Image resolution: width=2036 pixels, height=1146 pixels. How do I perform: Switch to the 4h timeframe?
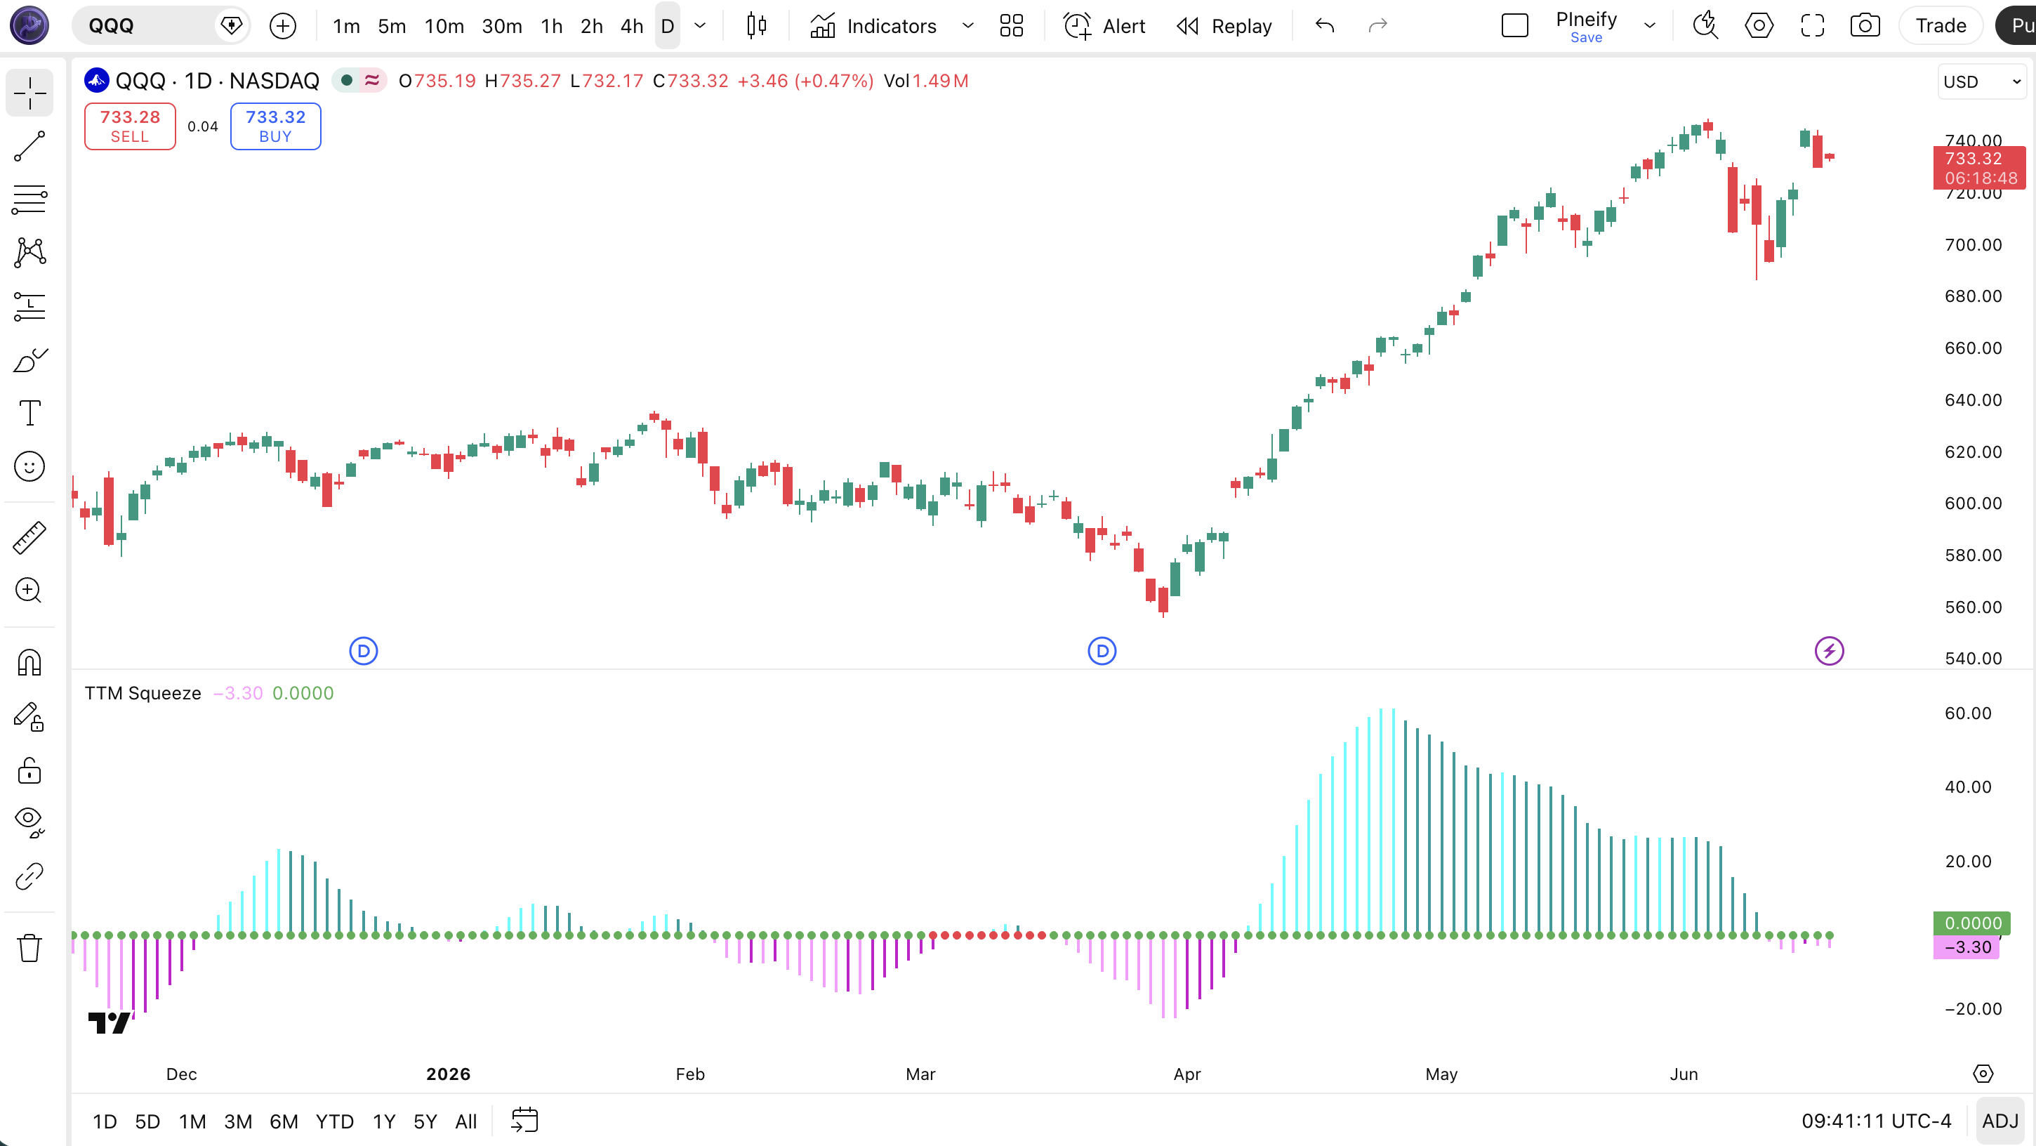(x=631, y=26)
